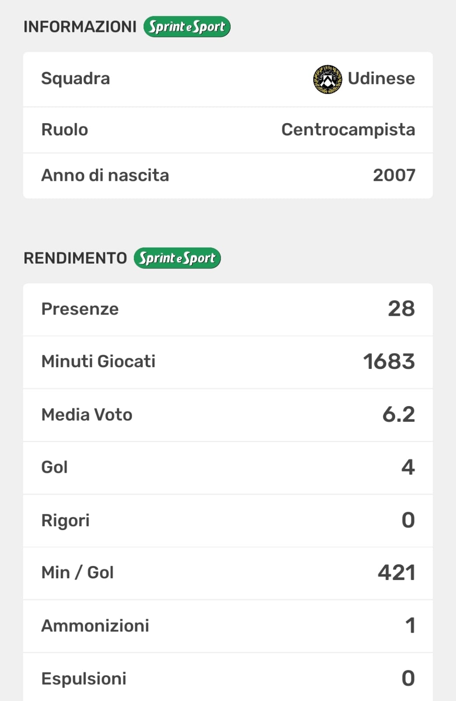The width and height of the screenshot is (456, 701).
Task: Tap the Sprint e Sport badge beside Rendimento
Action: (x=177, y=258)
